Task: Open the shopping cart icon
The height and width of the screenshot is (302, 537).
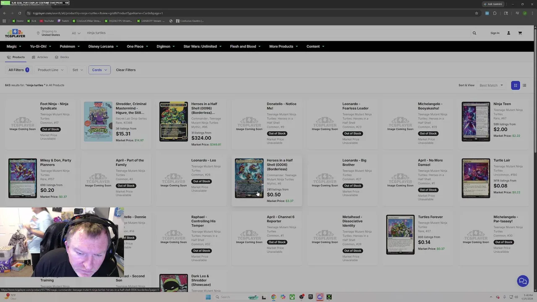Action: coord(520,33)
